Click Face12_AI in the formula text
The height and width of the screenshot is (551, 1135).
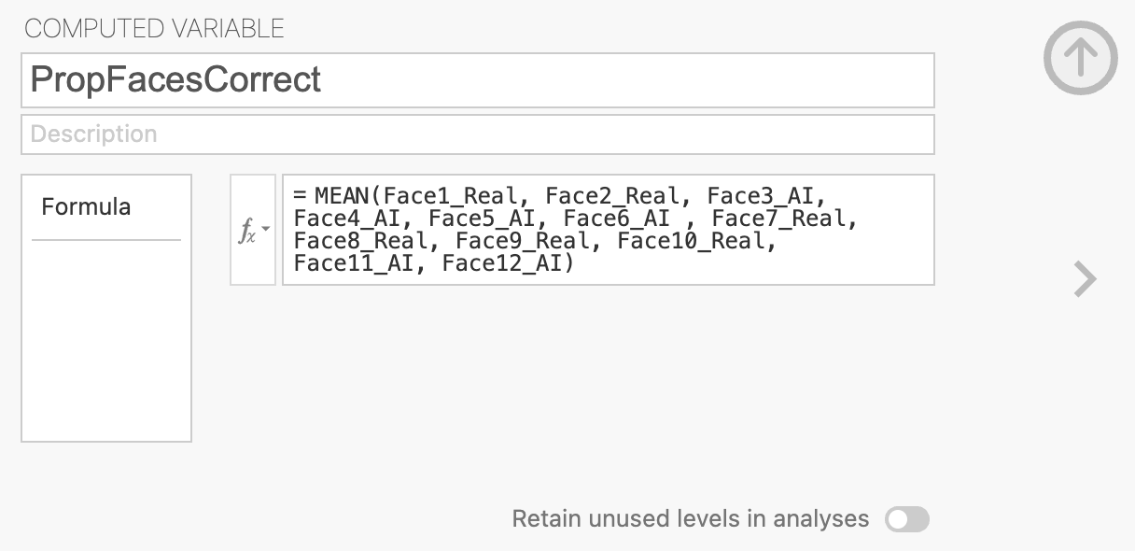[x=502, y=263]
